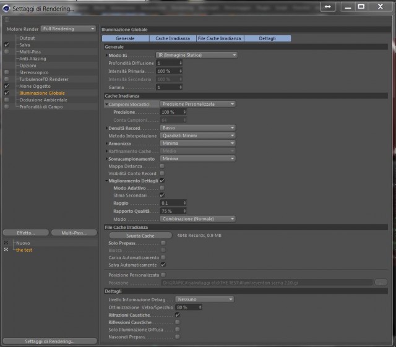Enable Modo Adattivo checkbox
The height and width of the screenshot is (347, 396).
[x=162, y=188]
